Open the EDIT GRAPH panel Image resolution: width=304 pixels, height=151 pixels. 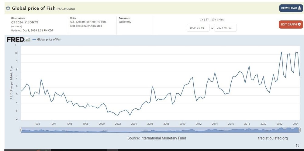[291, 24]
